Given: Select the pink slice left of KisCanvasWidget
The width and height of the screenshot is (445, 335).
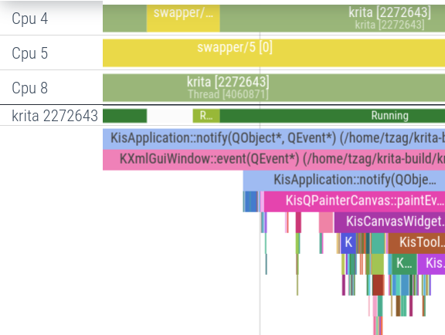Looking at the screenshot, I should (326, 222).
